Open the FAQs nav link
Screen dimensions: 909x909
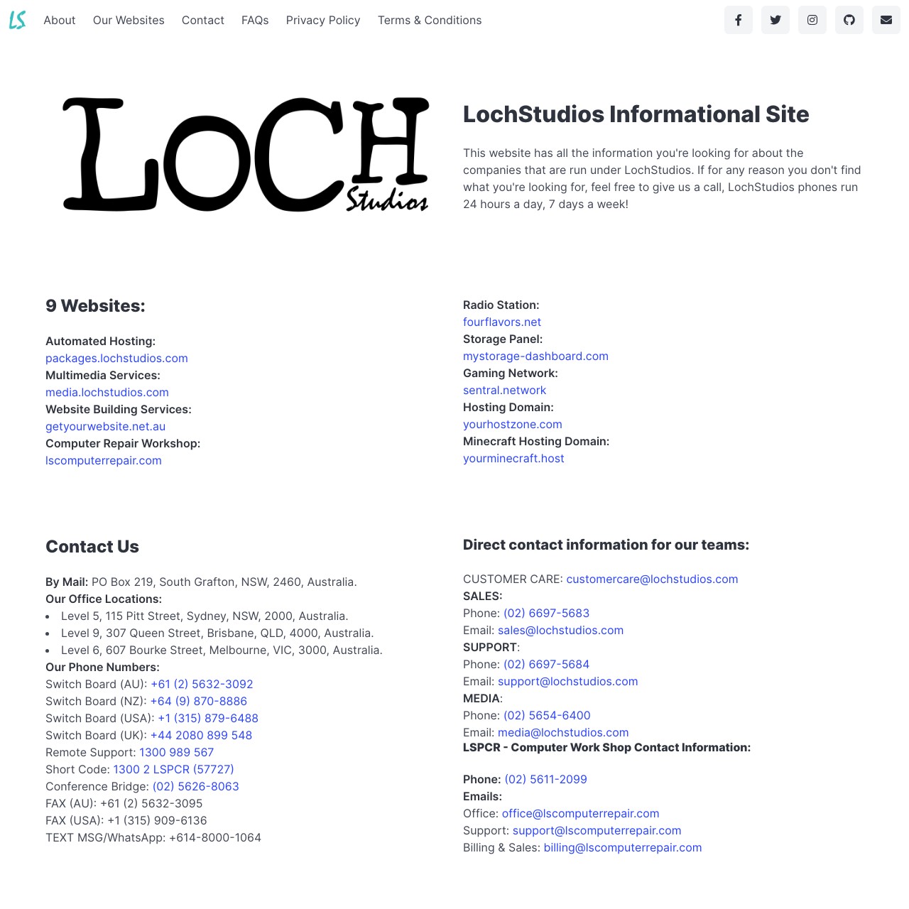point(255,20)
